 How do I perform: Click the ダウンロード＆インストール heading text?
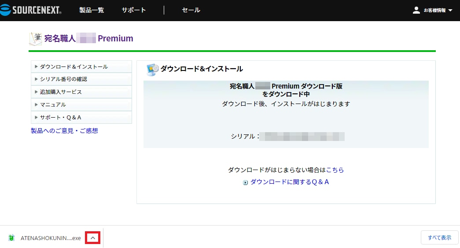(x=202, y=69)
